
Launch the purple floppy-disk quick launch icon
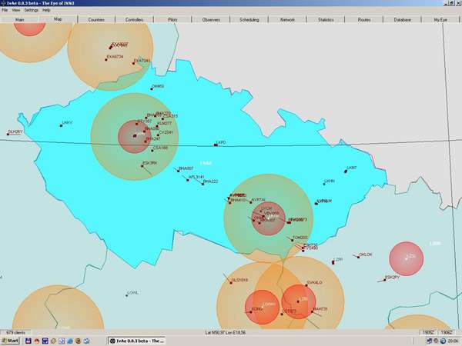click(x=28, y=341)
